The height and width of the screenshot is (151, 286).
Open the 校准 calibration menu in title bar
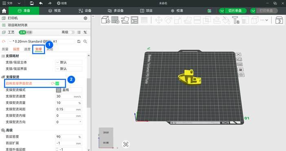point(62,3)
